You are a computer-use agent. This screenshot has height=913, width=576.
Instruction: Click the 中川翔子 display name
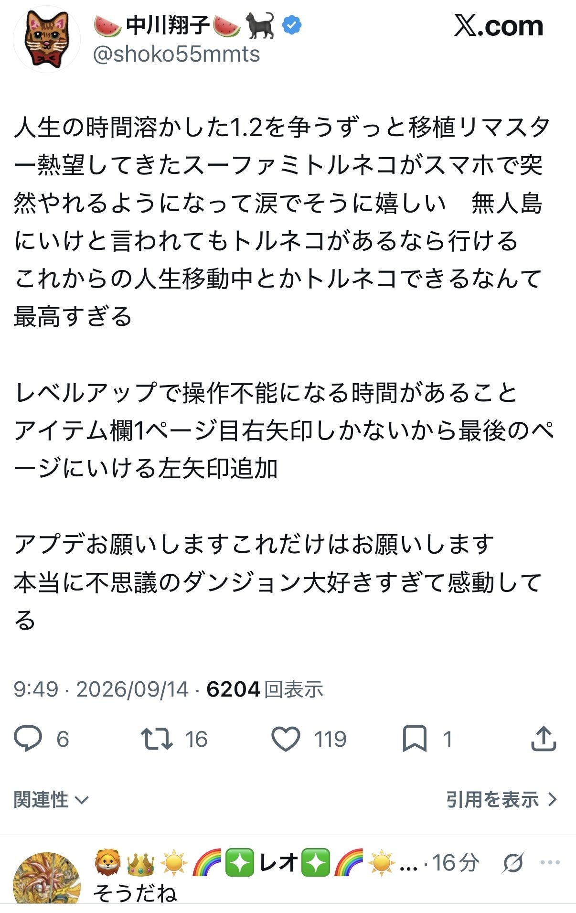168,25
